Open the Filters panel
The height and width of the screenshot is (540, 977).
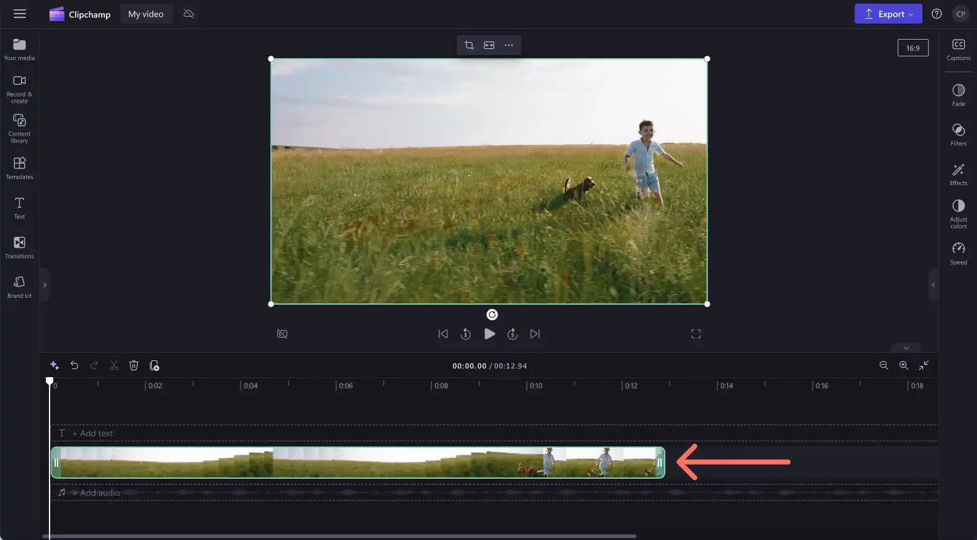click(958, 134)
